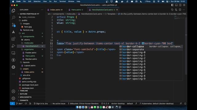Close the HeroStatisticCard.astro tab
Screen dimensions: 197x110
click(117, 10)
